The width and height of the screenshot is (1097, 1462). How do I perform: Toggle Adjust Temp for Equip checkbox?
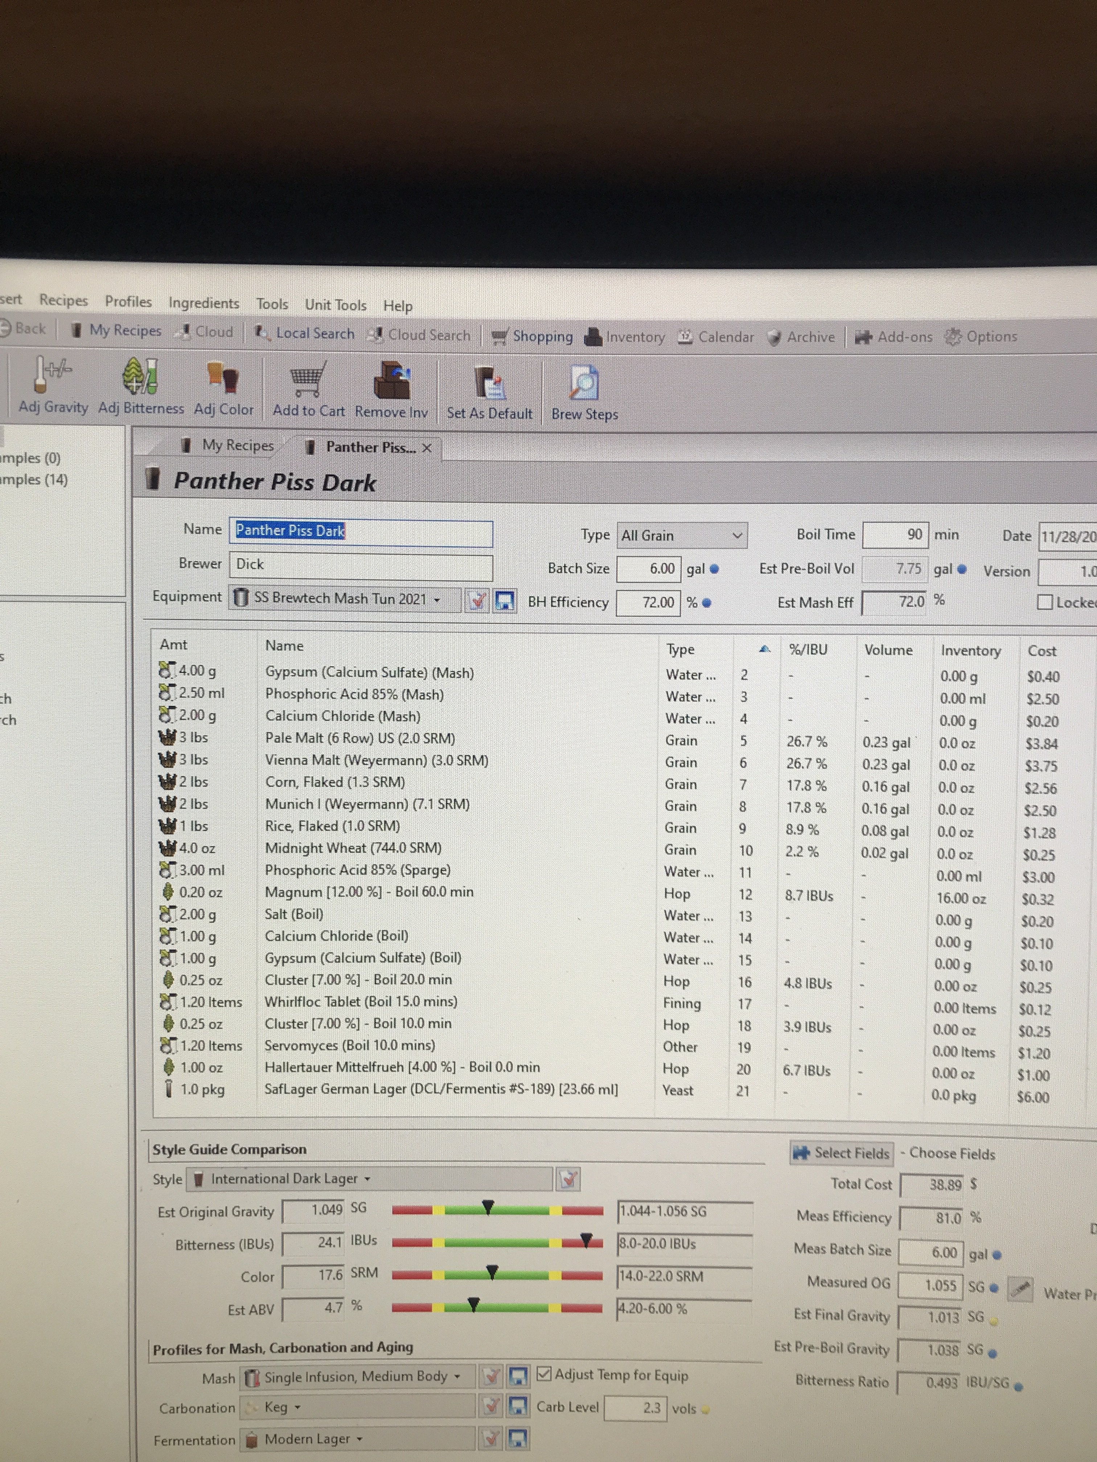[x=544, y=1375]
